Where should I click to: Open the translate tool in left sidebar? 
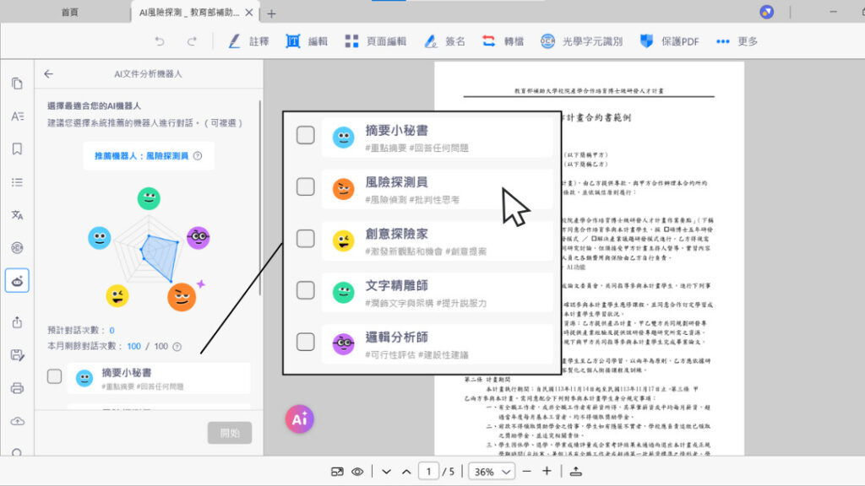point(17,215)
